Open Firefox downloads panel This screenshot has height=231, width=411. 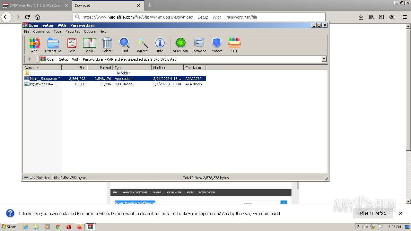[x=361, y=17]
